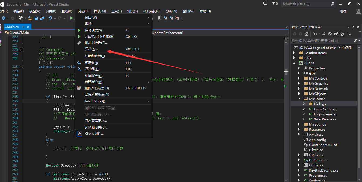Clear all bookmarks with red X icon
The image size is (362, 182).
point(177,18)
